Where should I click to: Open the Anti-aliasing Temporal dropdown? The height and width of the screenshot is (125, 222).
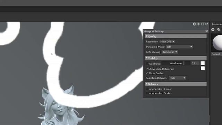point(170,52)
